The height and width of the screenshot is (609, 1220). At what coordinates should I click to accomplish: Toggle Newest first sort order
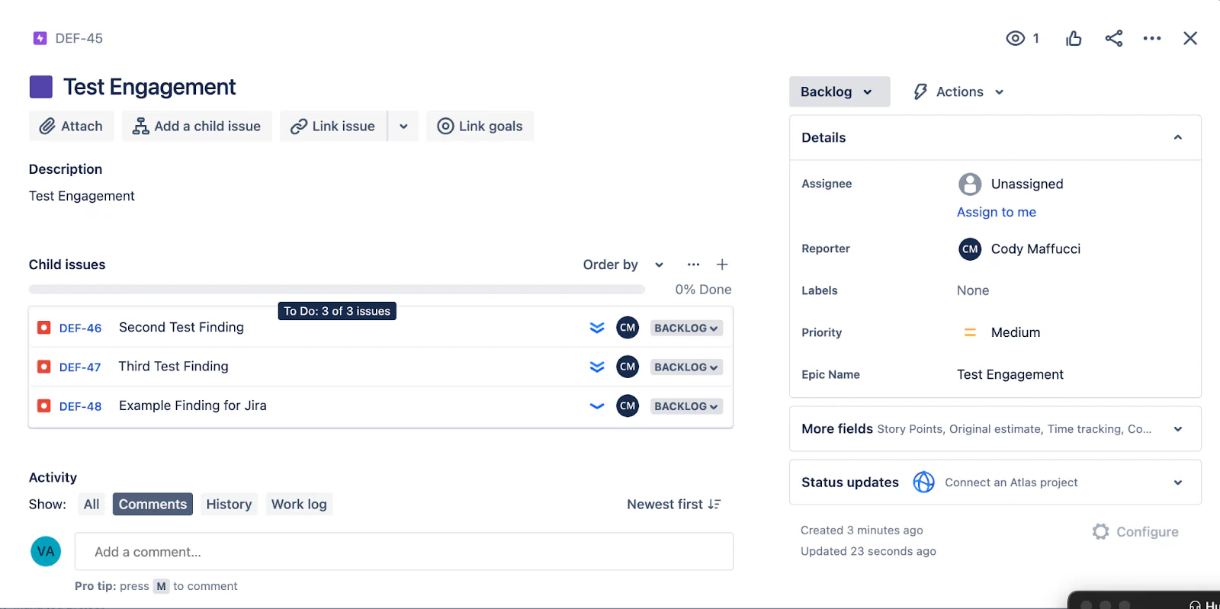tap(673, 505)
